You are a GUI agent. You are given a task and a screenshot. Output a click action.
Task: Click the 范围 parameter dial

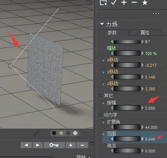coord(127,139)
